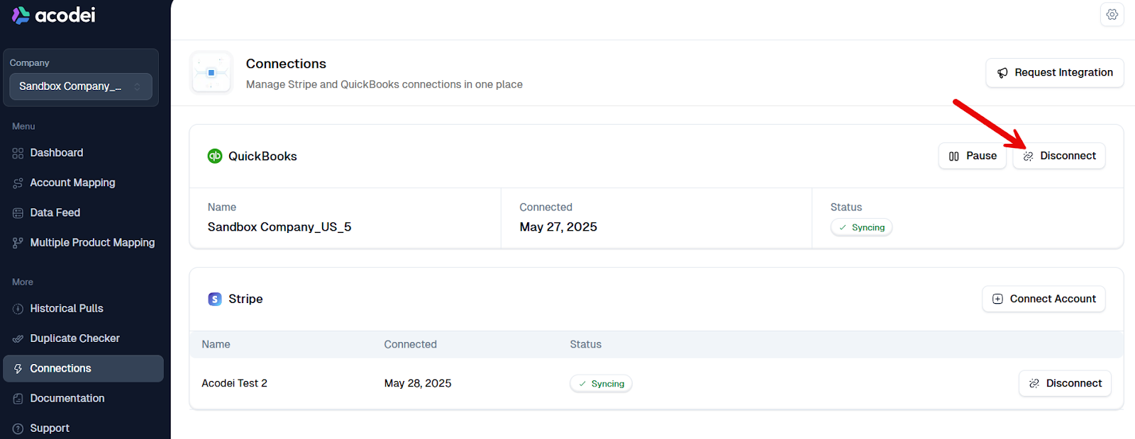This screenshot has width=1135, height=439.
Task: Pause the QuickBooks connection
Action: point(973,156)
